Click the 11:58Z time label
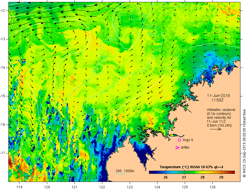This screenshot has width=246, height=190. [217, 100]
